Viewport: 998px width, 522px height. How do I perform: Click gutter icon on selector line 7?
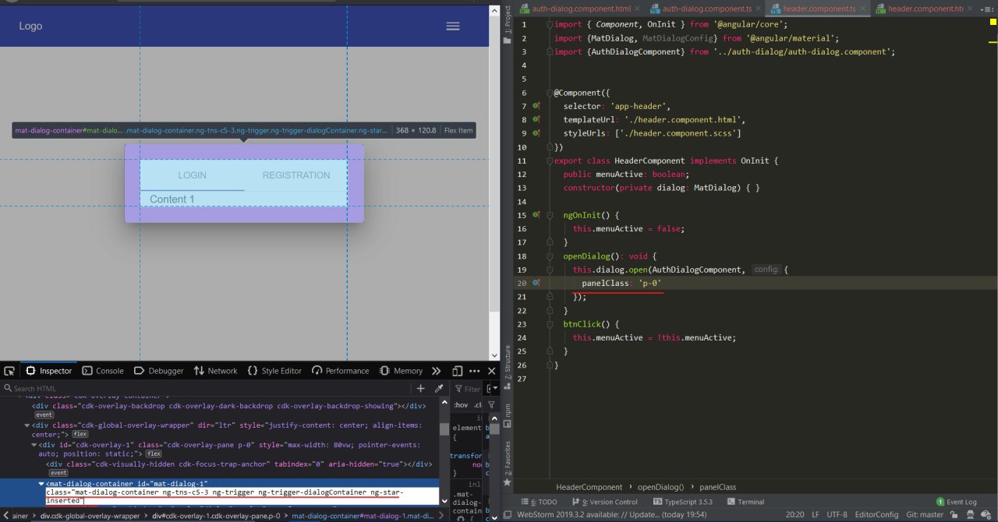pyautogui.click(x=536, y=106)
